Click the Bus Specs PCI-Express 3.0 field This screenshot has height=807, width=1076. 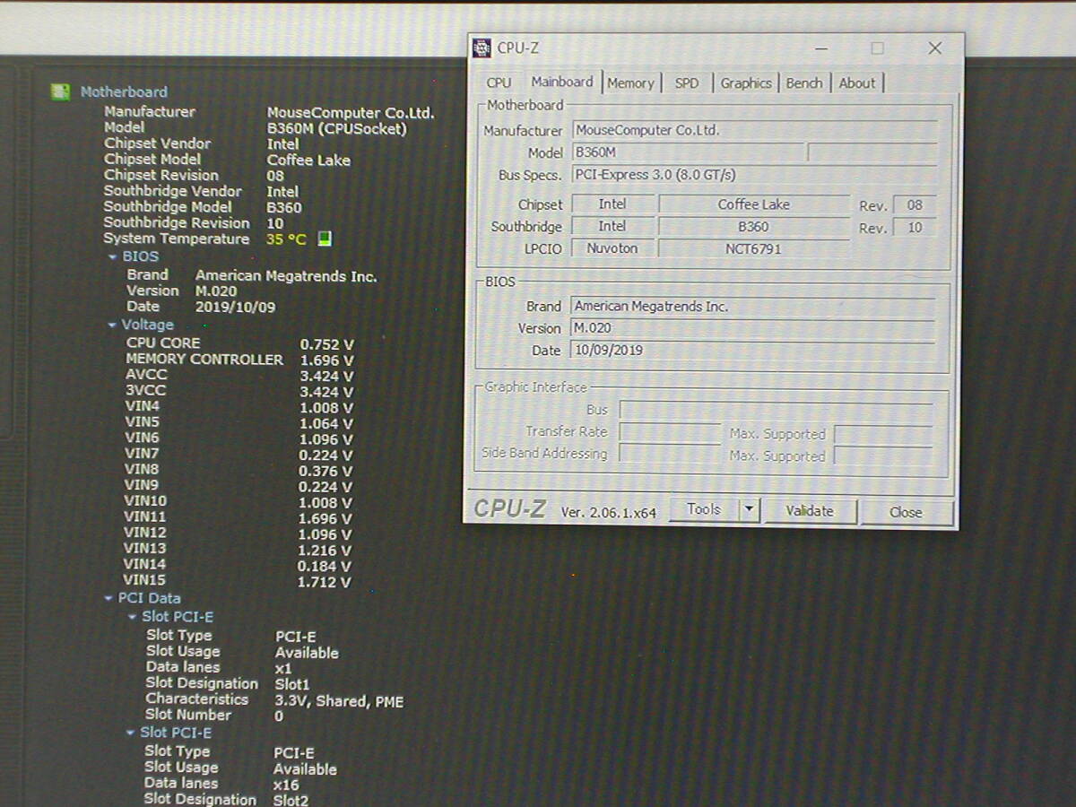pyautogui.click(x=755, y=175)
